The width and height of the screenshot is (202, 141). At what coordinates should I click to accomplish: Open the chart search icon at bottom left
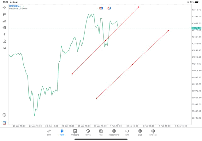(4, 115)
